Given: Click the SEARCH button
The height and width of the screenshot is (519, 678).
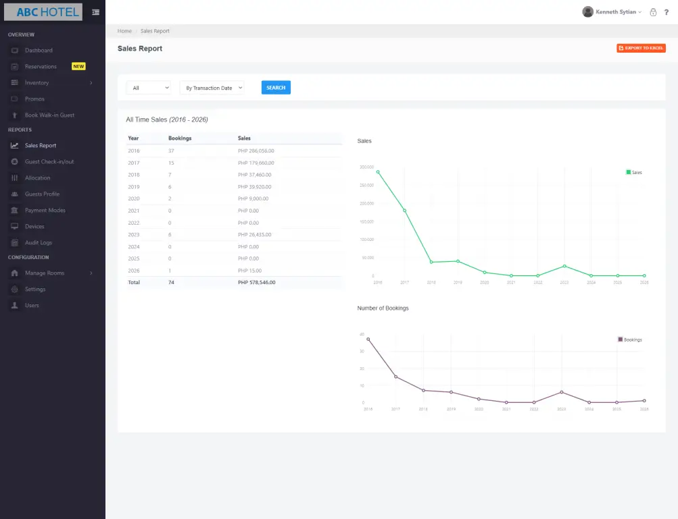Looking at the screenshot, I should pyautogui.click(x=276, y=88).
